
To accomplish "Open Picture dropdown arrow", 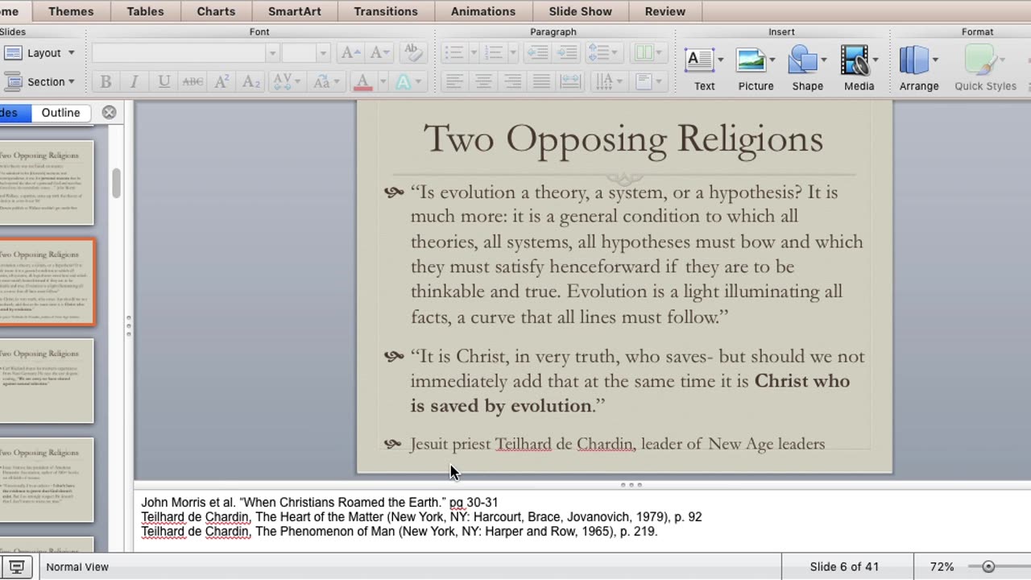I will click(772, 60).
